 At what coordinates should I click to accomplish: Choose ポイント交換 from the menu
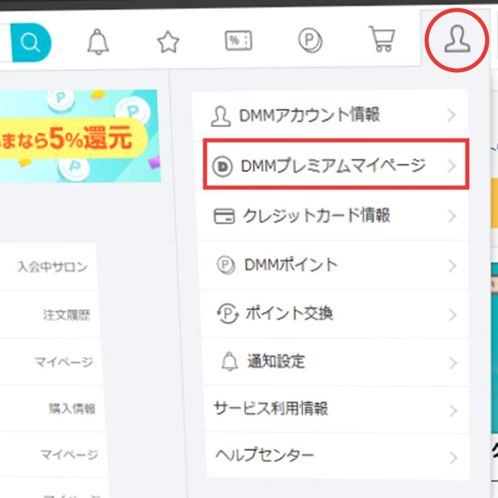pyautogui.click(x=334, y=314)
